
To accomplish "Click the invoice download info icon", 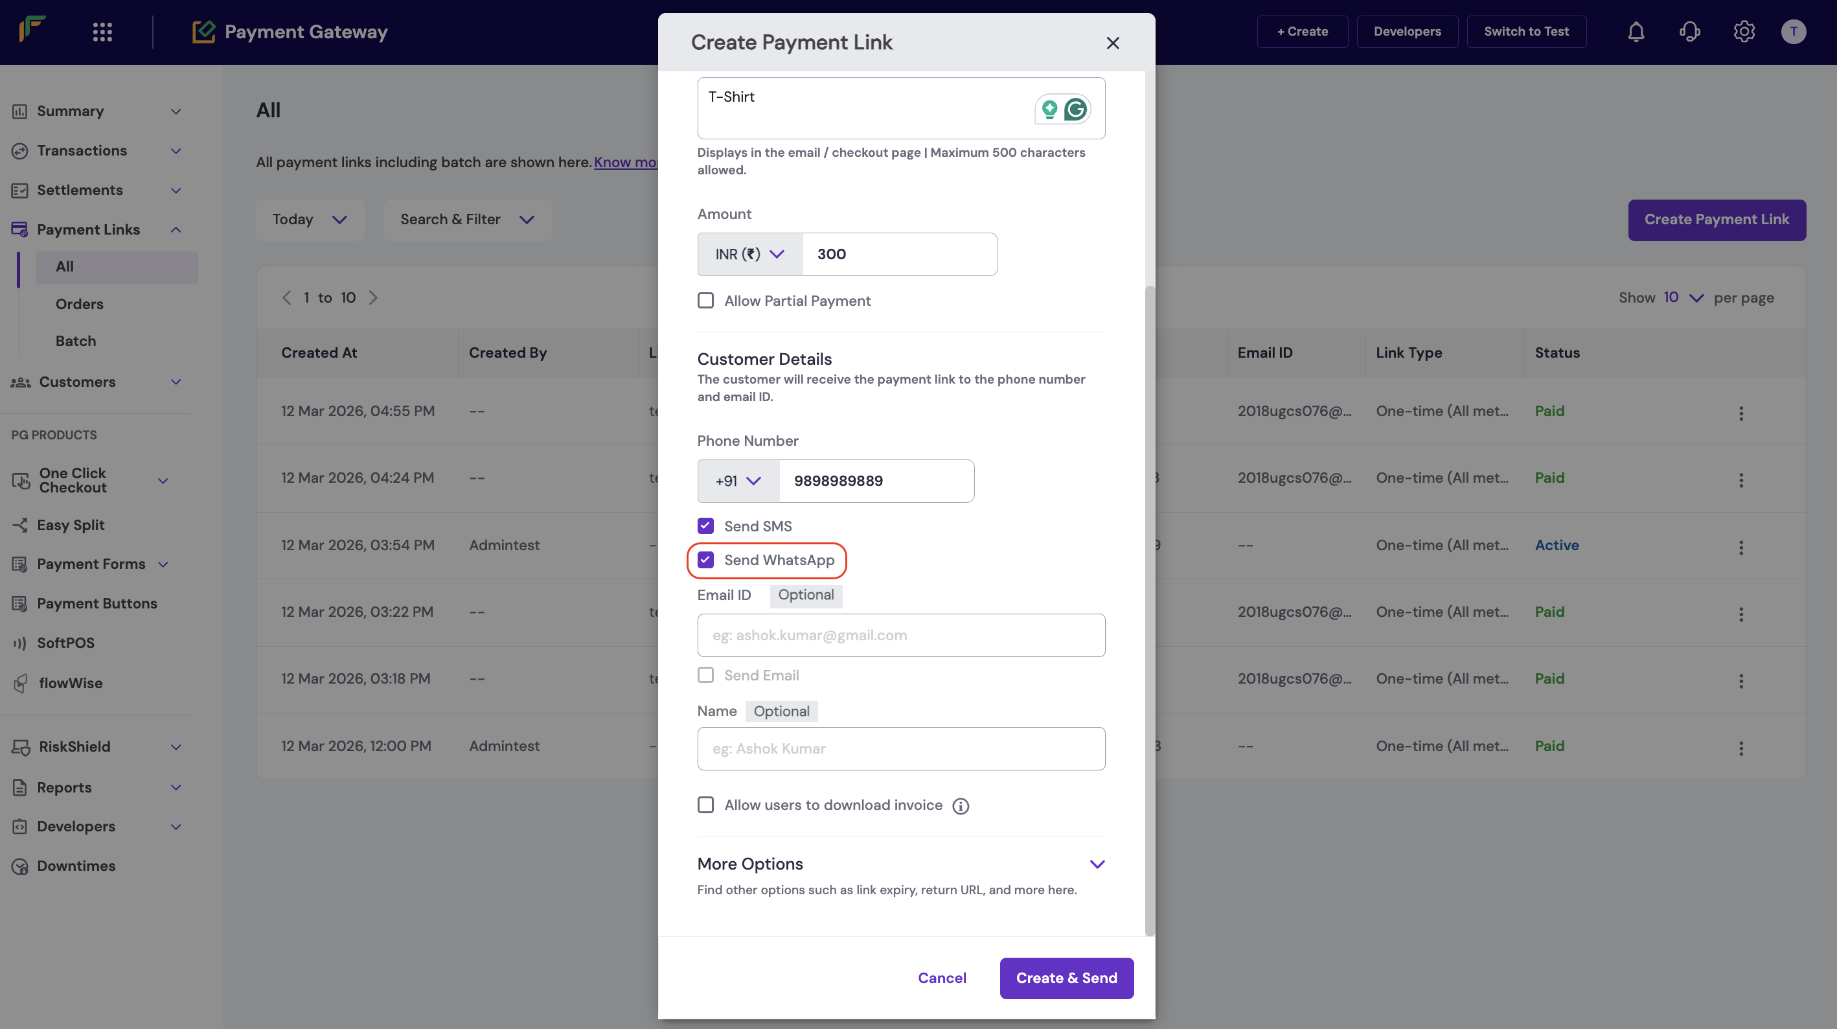I will click(961, 806).
